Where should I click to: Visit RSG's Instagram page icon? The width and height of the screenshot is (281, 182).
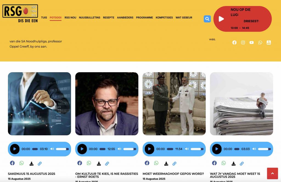(243, 43)
